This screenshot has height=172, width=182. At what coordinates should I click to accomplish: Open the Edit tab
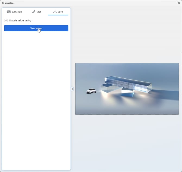(39, 12)
